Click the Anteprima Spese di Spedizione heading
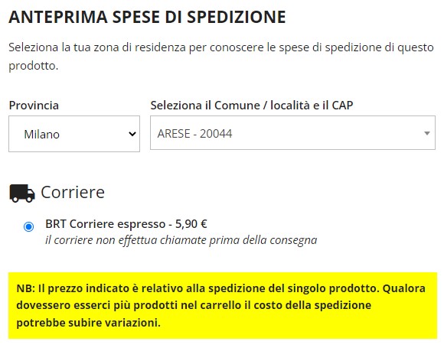The width and height of the screenshot is (444, 348). tap(147, 17)
